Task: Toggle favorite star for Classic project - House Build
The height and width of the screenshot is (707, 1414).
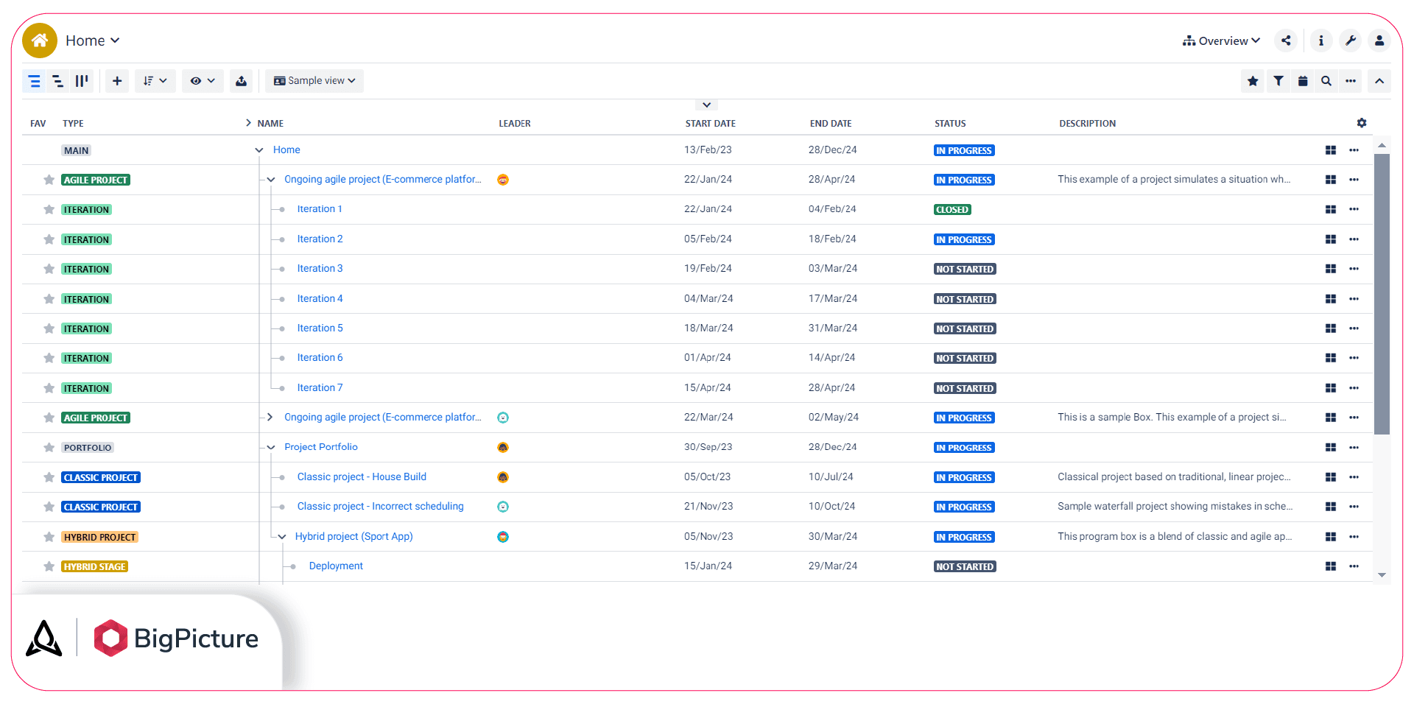Action: click(49, 477)
